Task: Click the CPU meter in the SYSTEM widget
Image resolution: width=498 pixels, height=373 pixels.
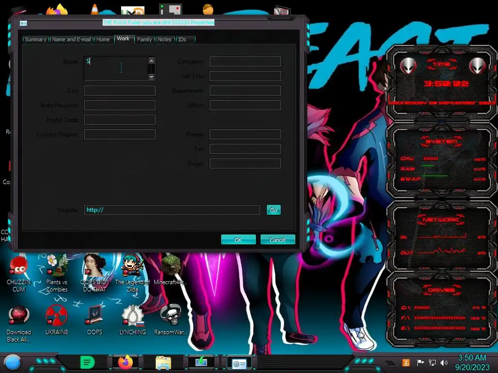Action: pyautogui.click(x=443, y=159)
